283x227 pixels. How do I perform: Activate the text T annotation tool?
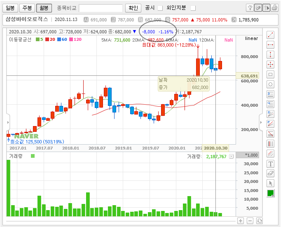(x=270, y=164)
